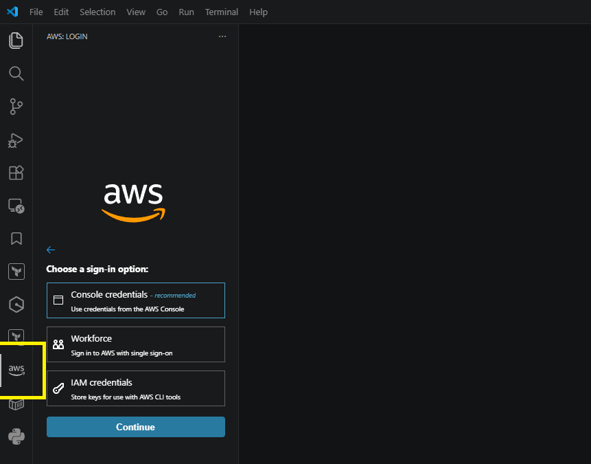Click the Continue button
This screenshot has width=591, height=464.
[136, 427]
